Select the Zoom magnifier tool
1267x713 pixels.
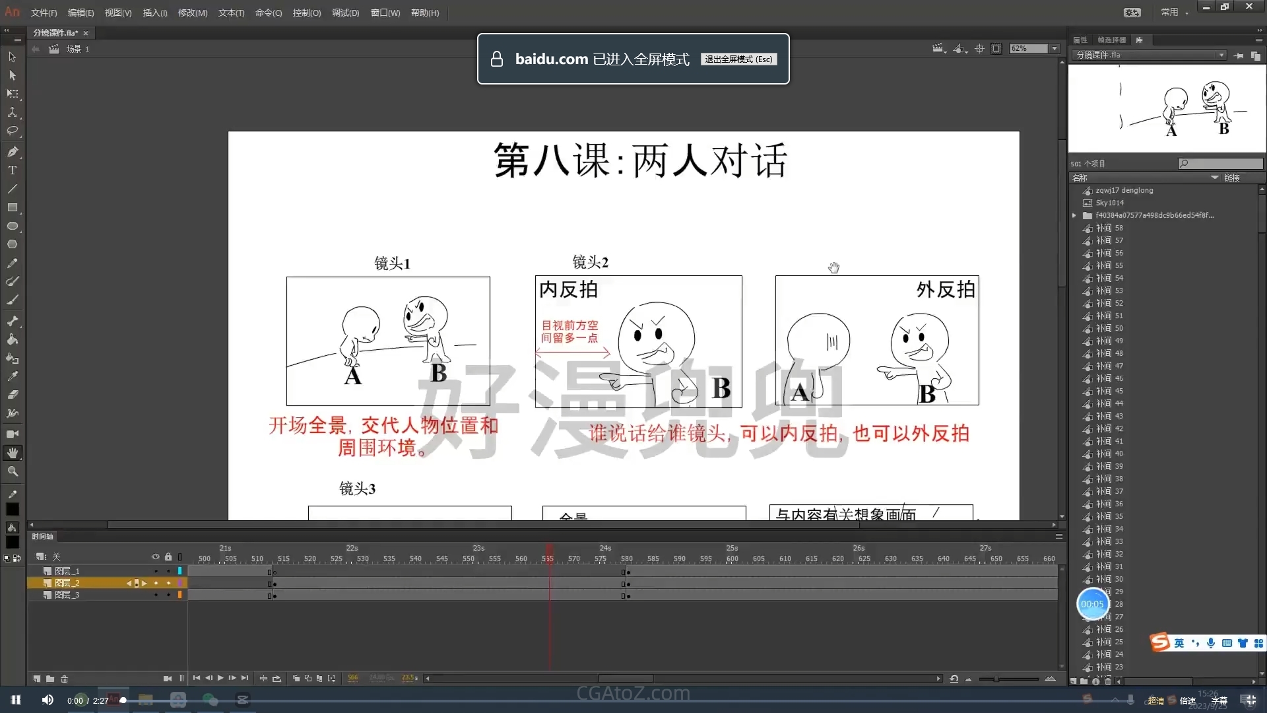point(12,471)
